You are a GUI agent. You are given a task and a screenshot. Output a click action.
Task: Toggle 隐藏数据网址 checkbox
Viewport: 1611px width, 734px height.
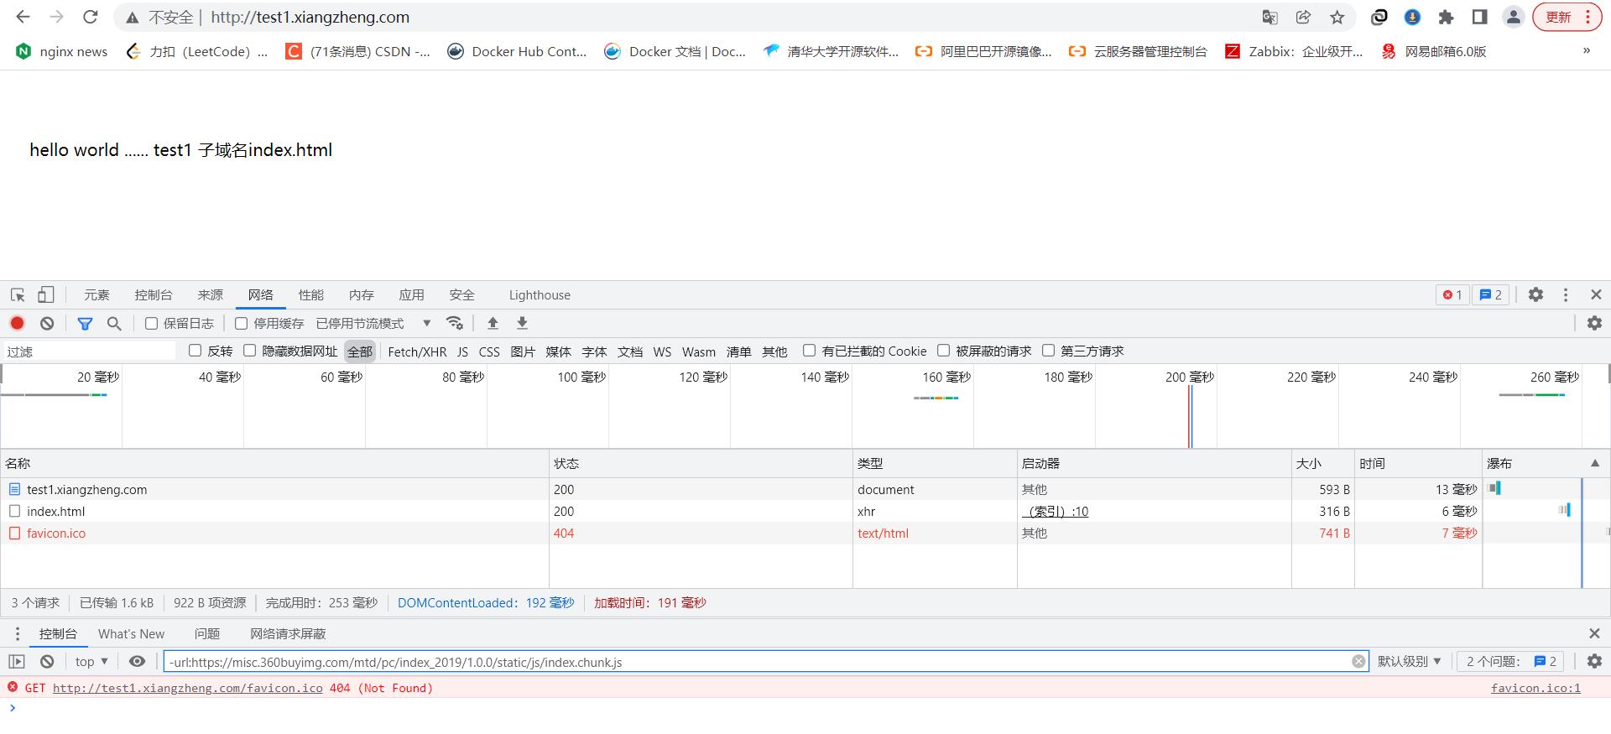[250, 351]
